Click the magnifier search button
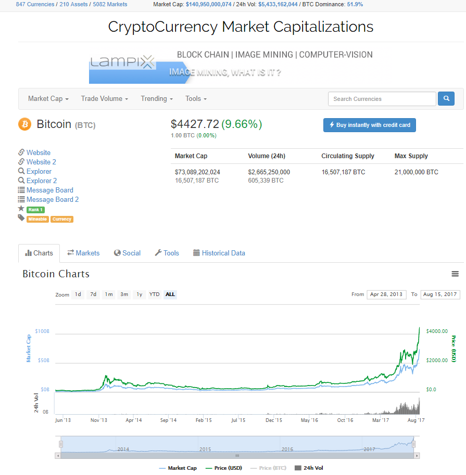The image size is (466, 475). [x=446, y=99]
